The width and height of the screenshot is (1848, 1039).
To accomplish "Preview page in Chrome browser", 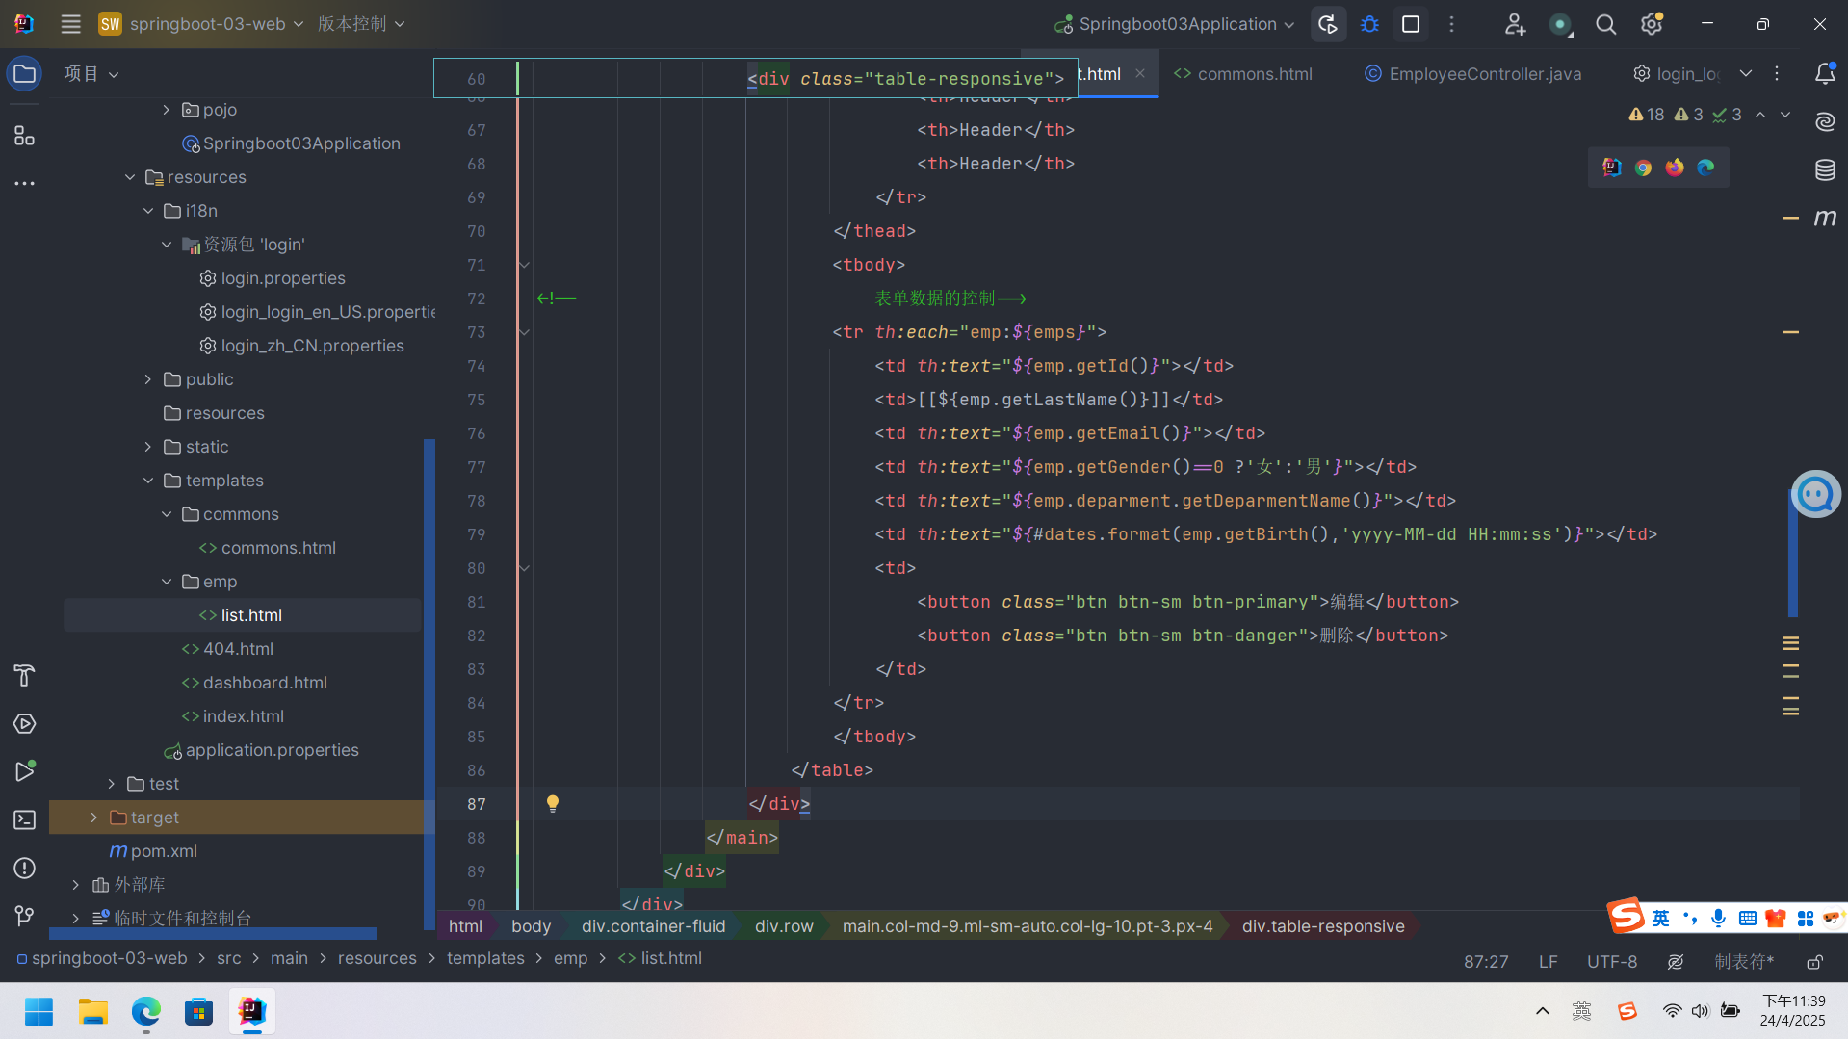I will [1643, 168].
